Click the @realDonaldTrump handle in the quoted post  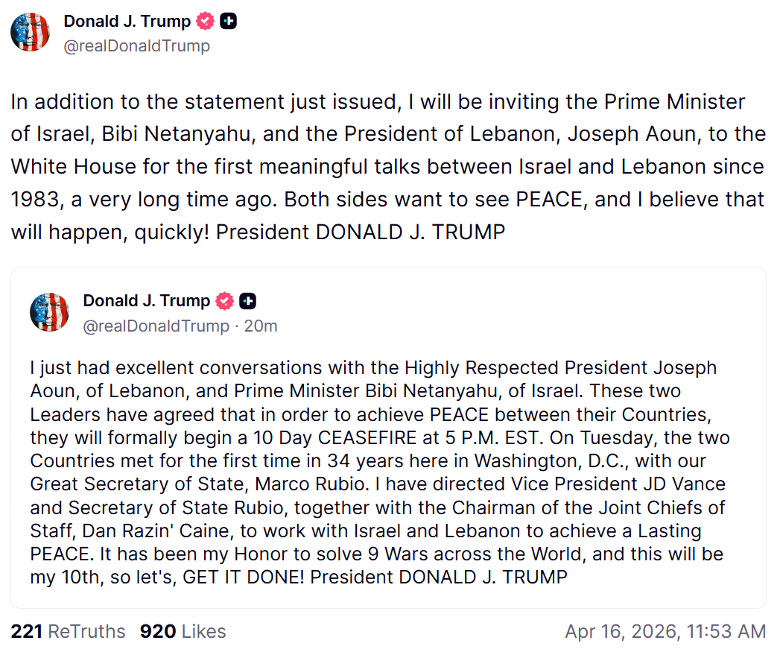tap(156, 326)
